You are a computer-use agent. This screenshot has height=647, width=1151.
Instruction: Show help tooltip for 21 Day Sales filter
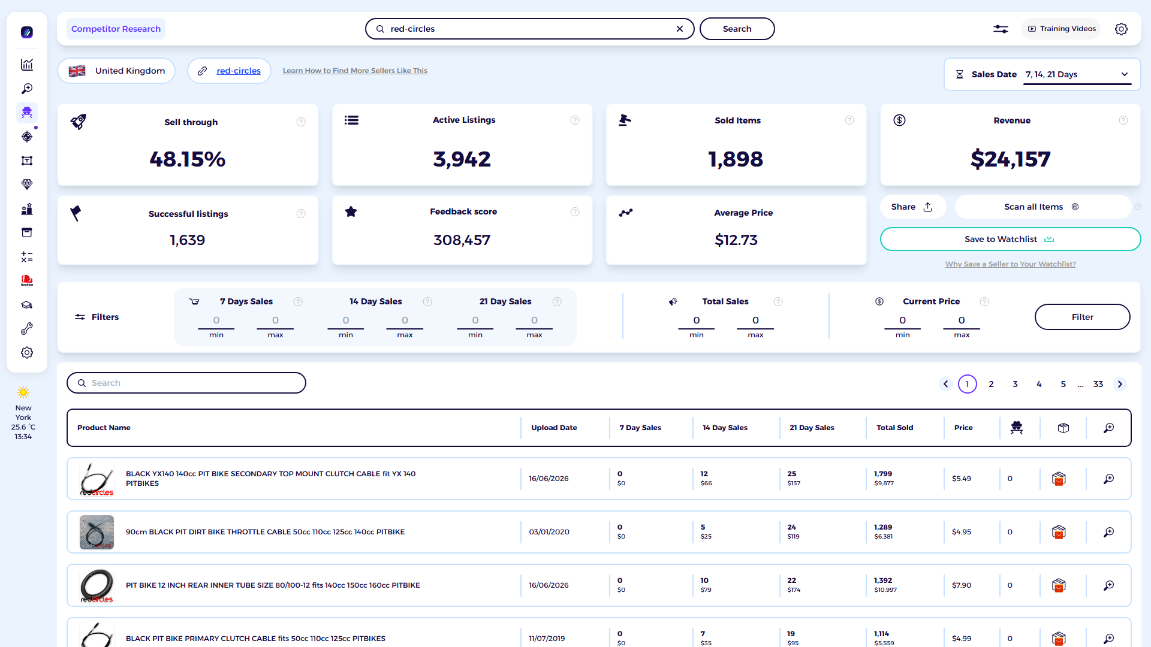[x=557, y=302]
